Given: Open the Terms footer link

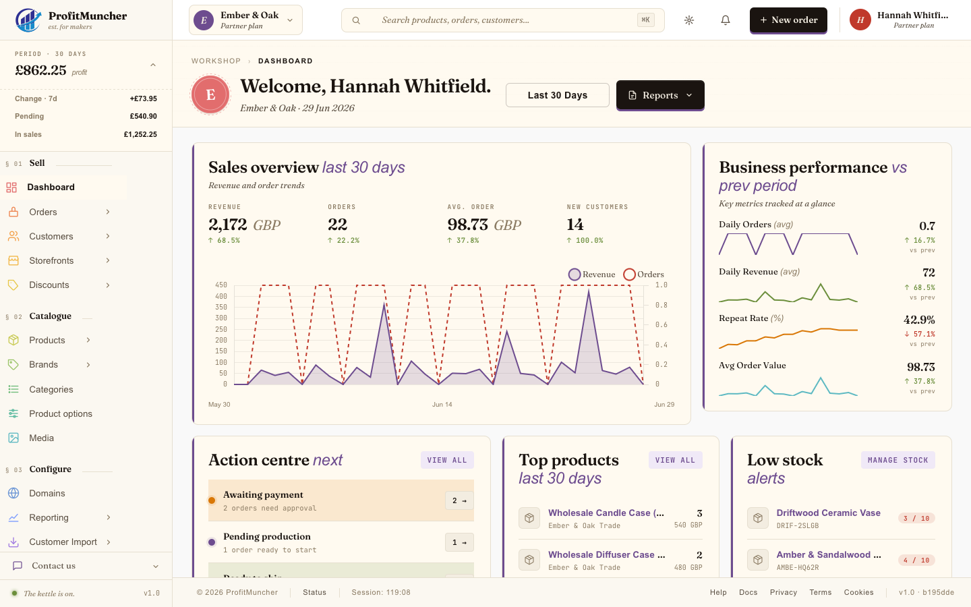Looking at the screenshot, I should click(x=821, y=592).
